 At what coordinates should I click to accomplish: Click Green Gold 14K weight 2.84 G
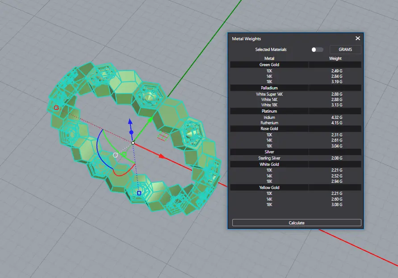pos(336,76)
